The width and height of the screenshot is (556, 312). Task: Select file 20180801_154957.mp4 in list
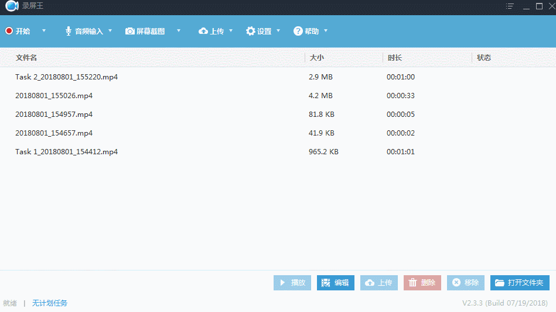(54, 115)
